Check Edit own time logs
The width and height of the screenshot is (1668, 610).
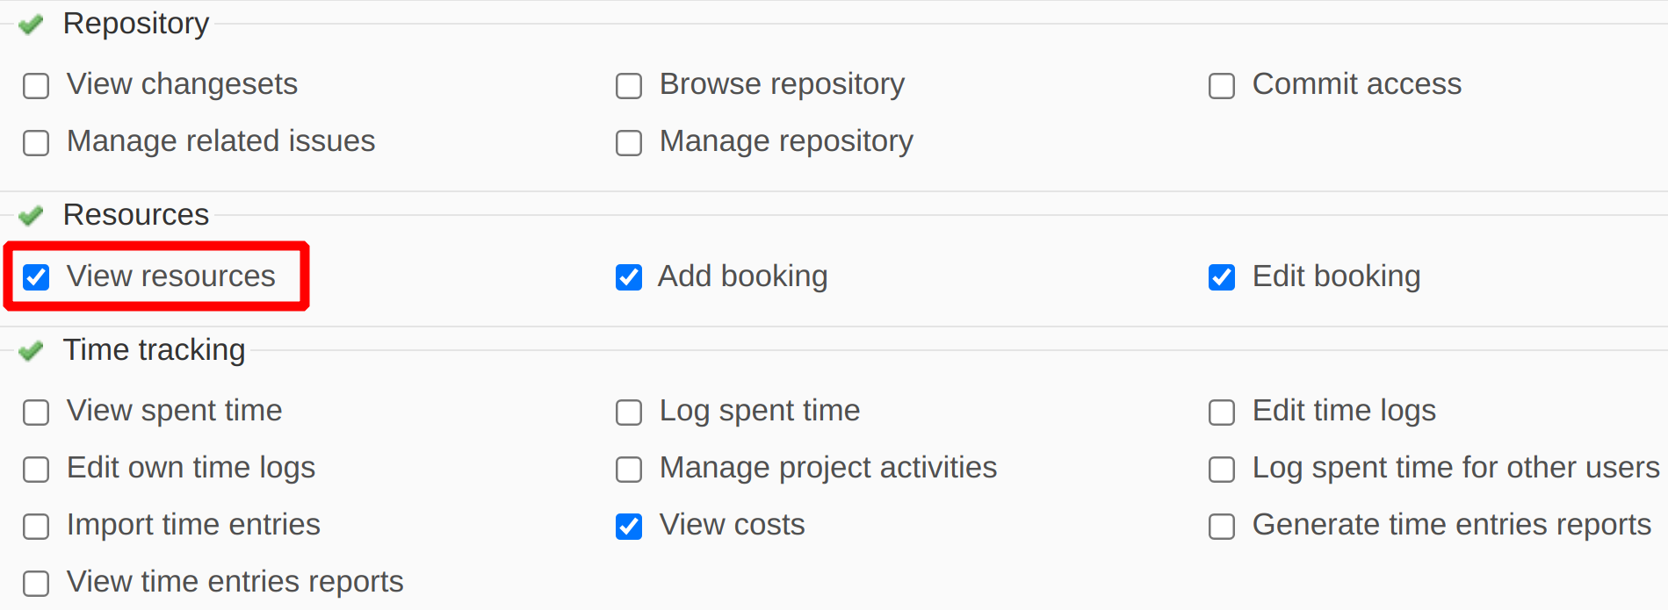point(36,470)
